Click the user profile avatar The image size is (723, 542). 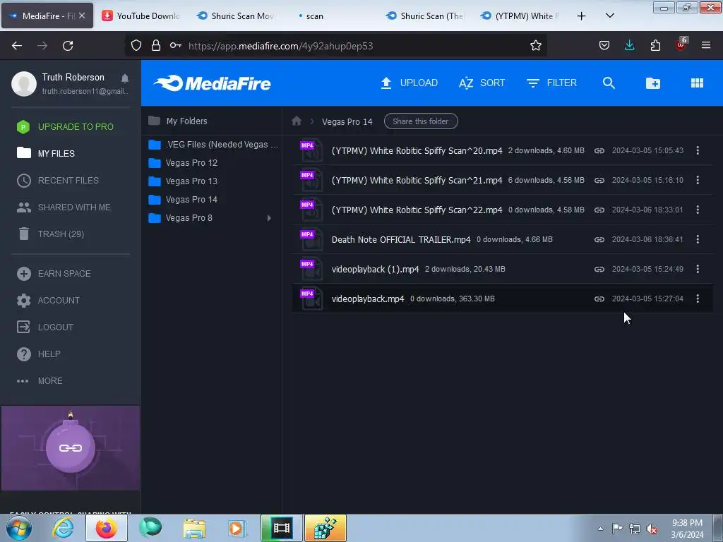(23, 83)
